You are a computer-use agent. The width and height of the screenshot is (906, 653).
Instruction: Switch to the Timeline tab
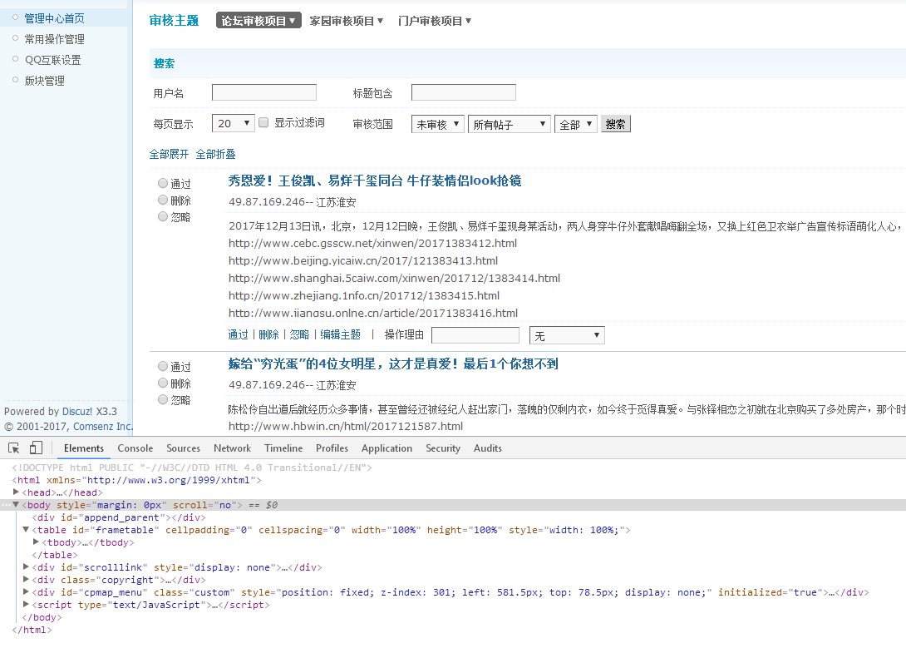[283, 448]
